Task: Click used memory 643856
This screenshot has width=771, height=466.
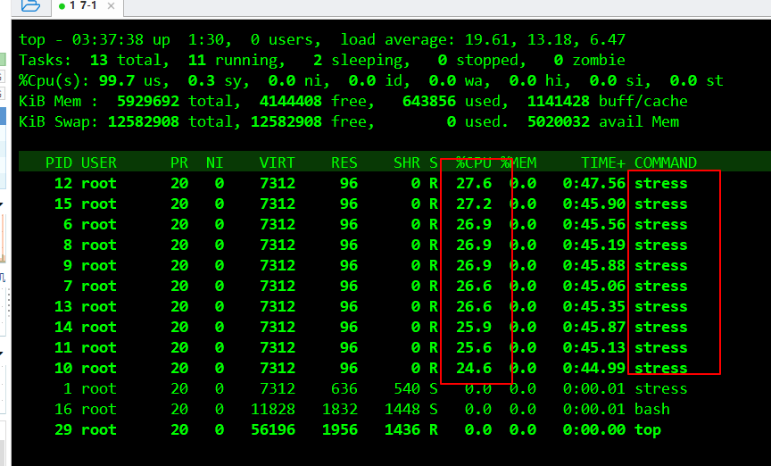Action: (x=428, y=102)
